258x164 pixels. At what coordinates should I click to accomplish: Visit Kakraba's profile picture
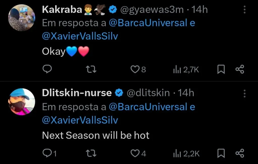point(22,18)
